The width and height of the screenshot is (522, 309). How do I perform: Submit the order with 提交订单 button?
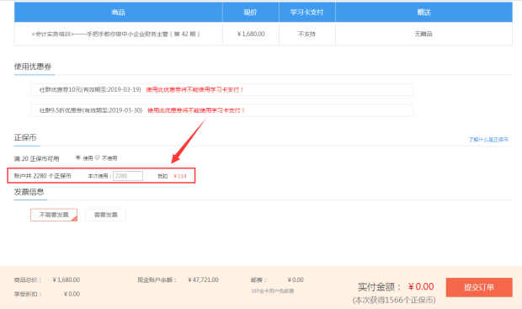(x=479, y=287)
